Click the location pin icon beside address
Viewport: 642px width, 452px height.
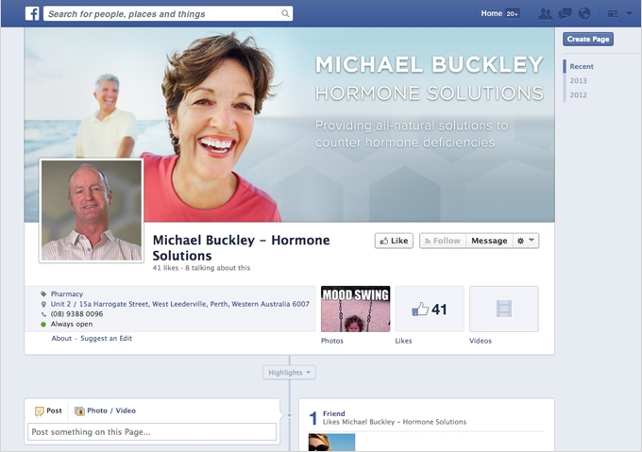click(43, 304)
